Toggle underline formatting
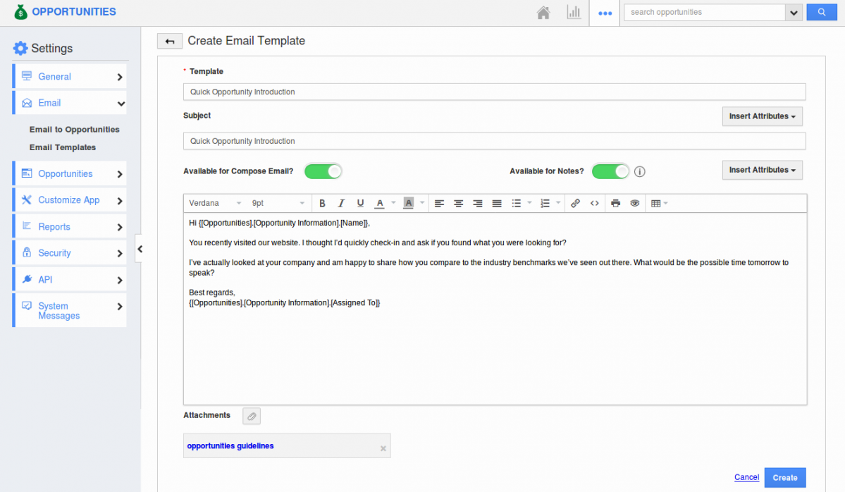Viewport: 845px width, 492px height. (x=360, y=203)
